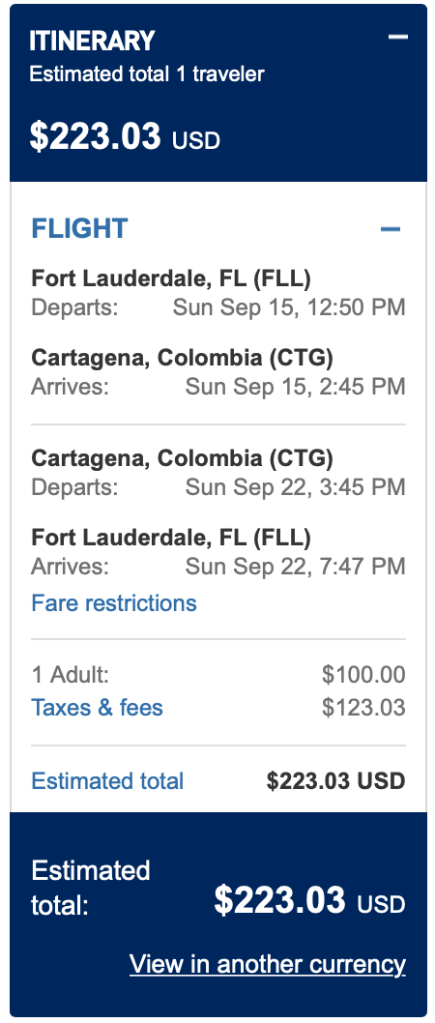The height and width of the screenshot is (1023, 435).
Task: Select outbound Fort Lauderdale, FL (FLL) departure city
Action: 171,278
